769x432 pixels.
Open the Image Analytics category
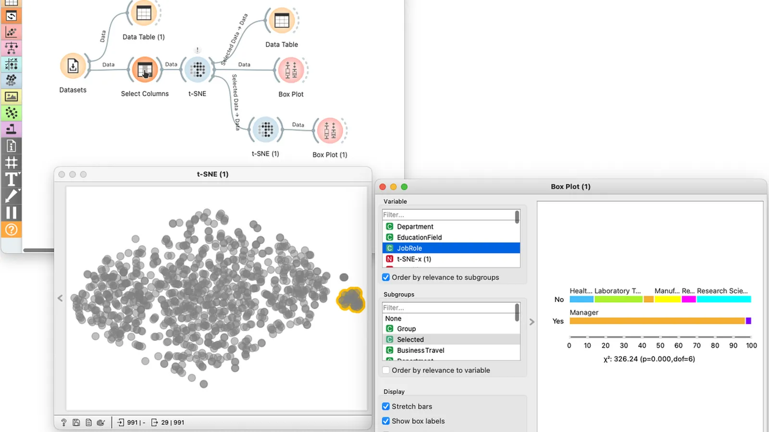coord(12,96)
